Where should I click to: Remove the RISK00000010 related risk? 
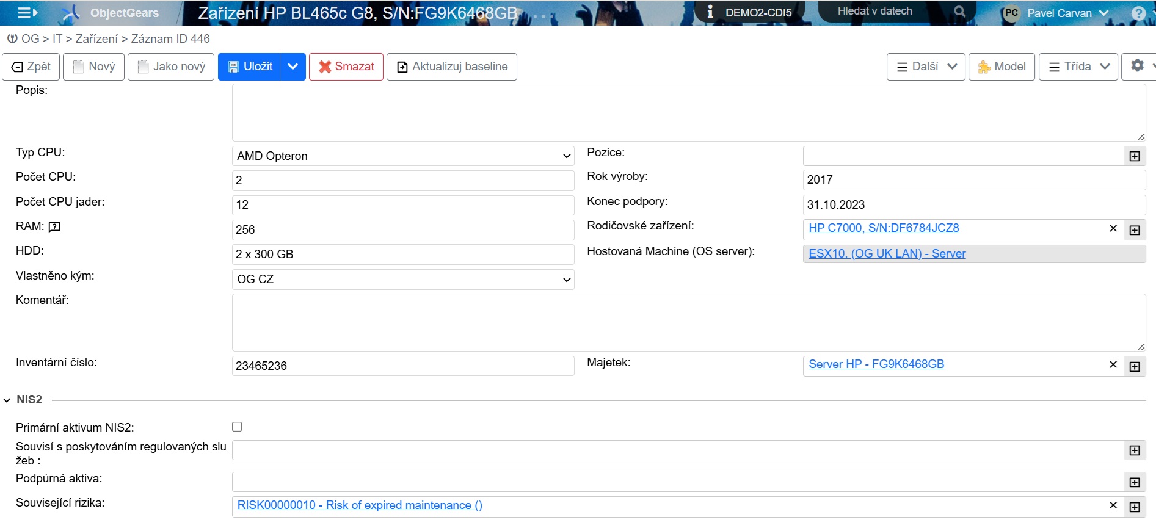point(1113,505)
